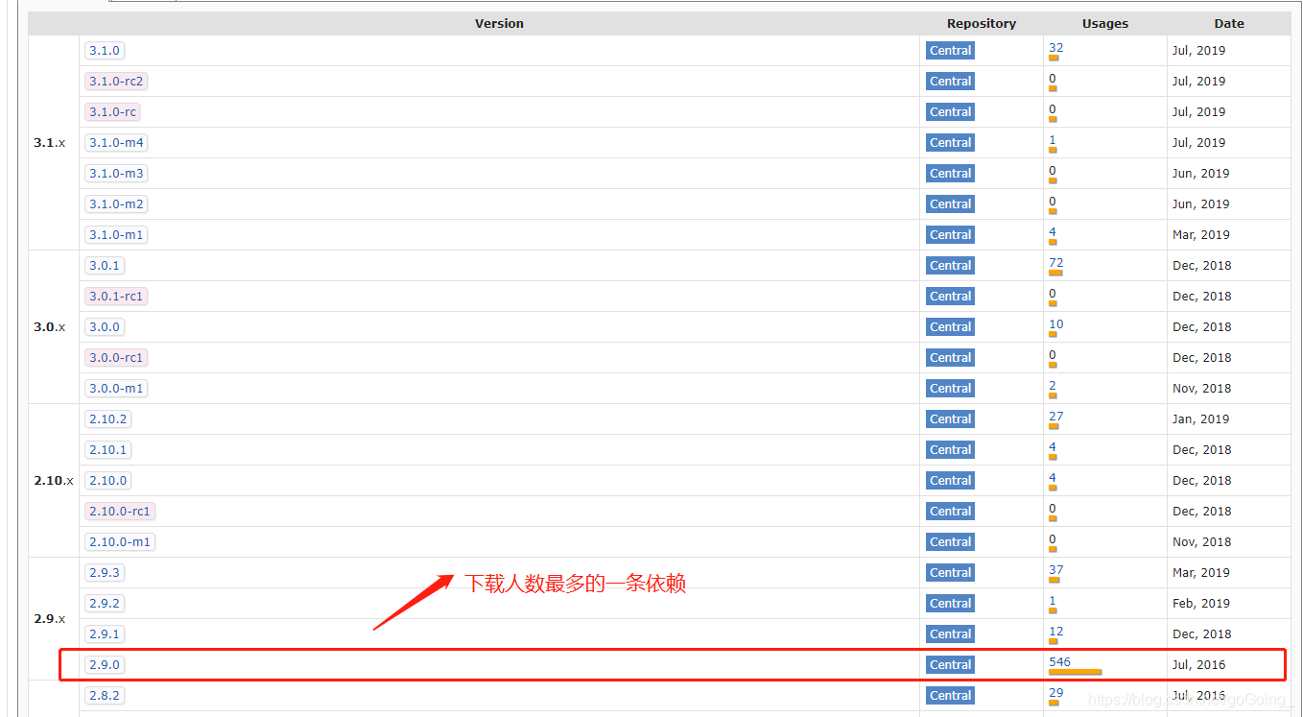1303x717 pixels.
Task: Open version 3.1.0-m4 link
Action: pyautogui.click(x=116, y=143)
